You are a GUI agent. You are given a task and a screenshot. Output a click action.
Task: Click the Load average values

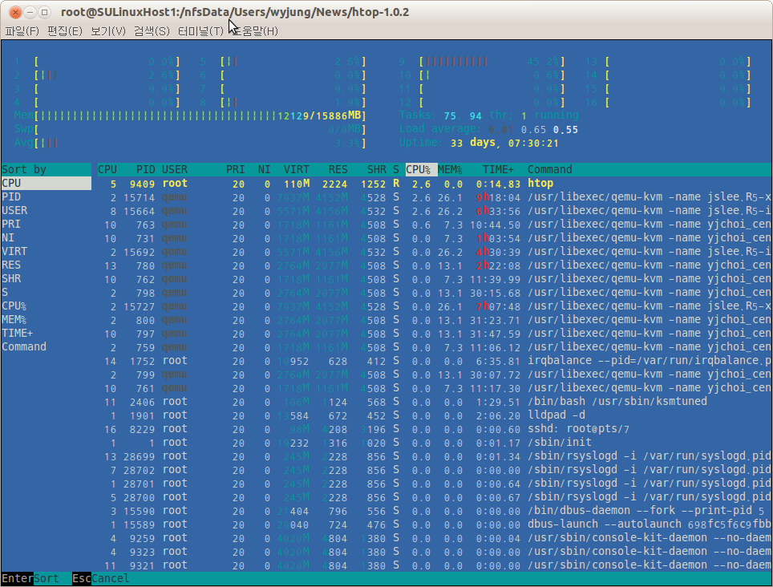tap(533, 130)
